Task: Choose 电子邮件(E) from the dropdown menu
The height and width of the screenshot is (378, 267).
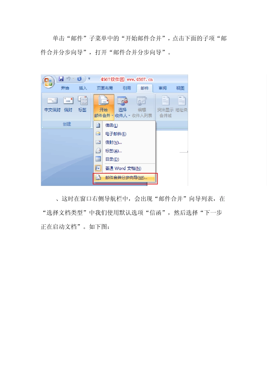Action: [x=125, y=134]
